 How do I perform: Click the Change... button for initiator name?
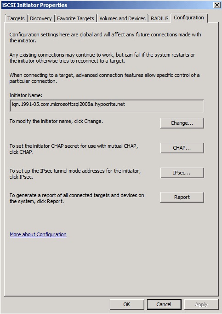[182, 123]
